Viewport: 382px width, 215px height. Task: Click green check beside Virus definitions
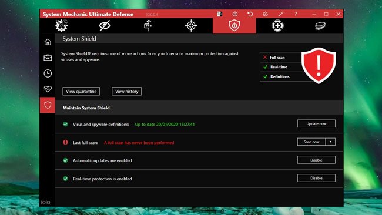[x=65, y=124]
